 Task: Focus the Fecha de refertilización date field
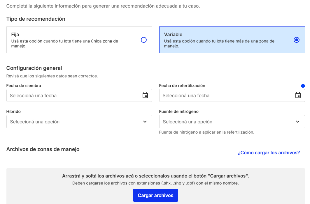[232, 95]
